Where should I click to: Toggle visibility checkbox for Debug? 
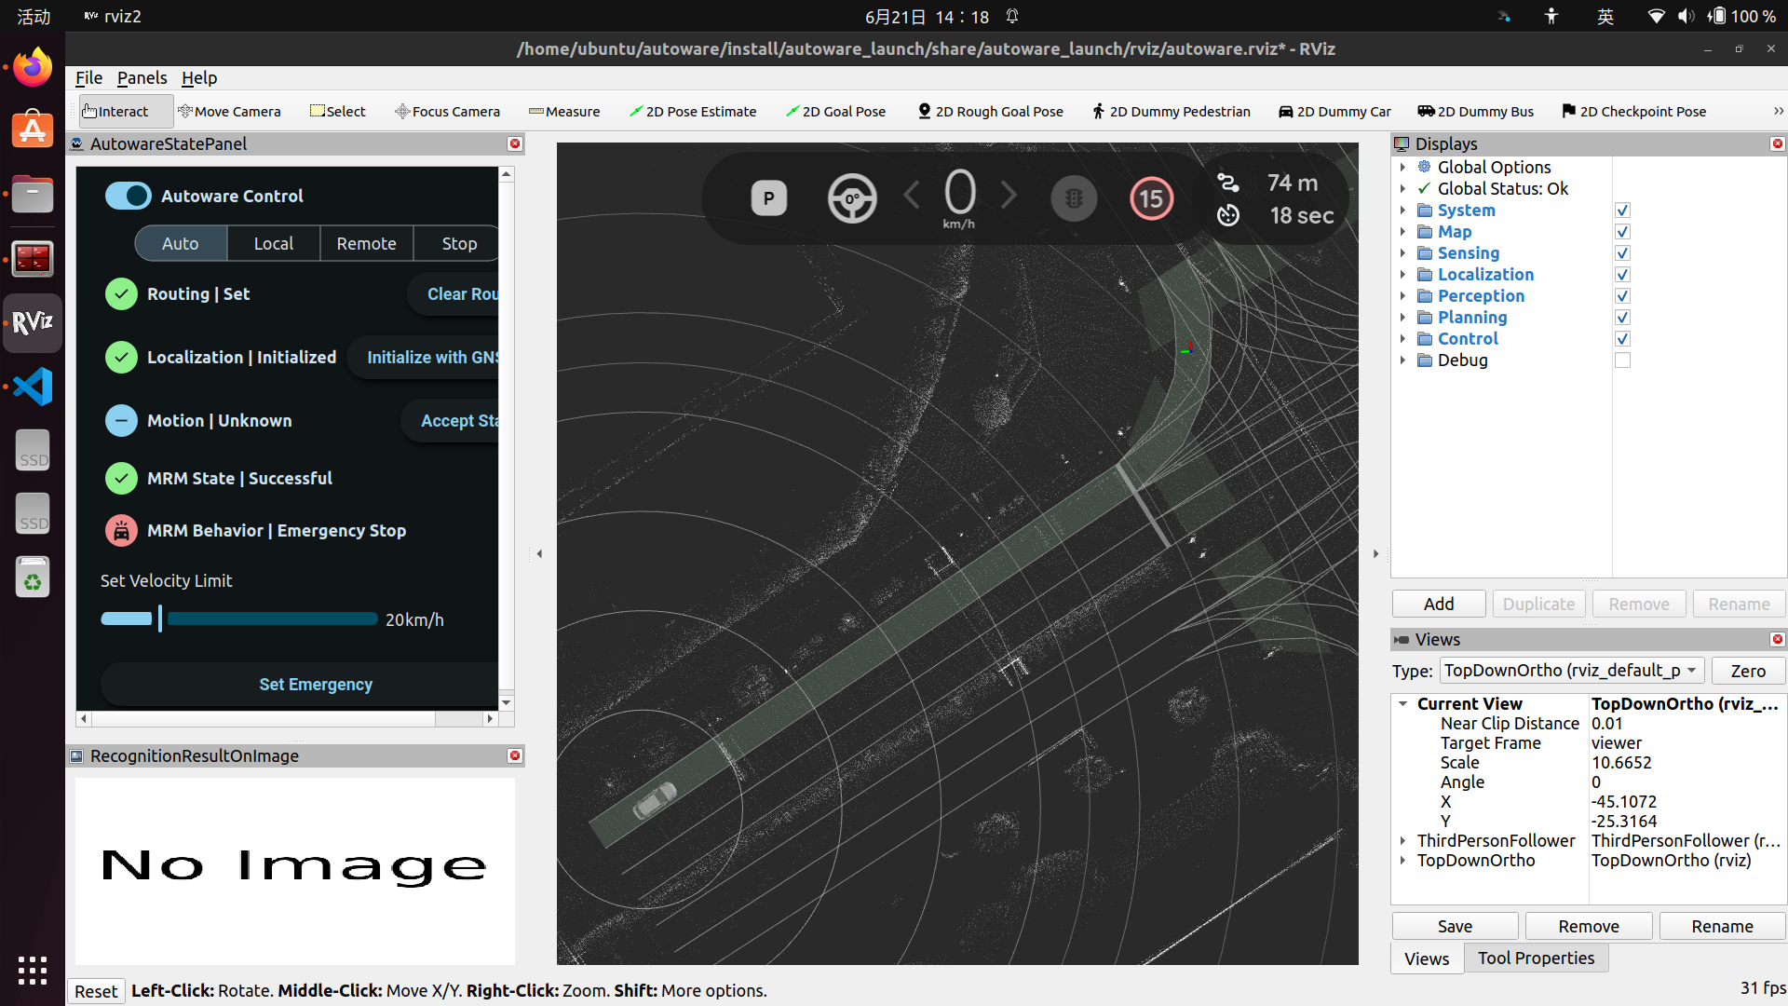tap(1622, 360)
